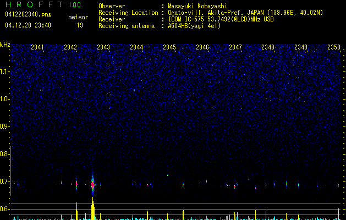Click frequency axis label 0.8
The height and width of the screenshot is (220, 346).
click(4, 154)
